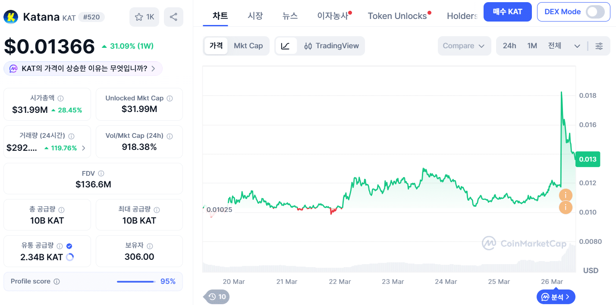Click the $136.6M FDV value
This screenshot has width=616, height=305.
pos(93,184)
